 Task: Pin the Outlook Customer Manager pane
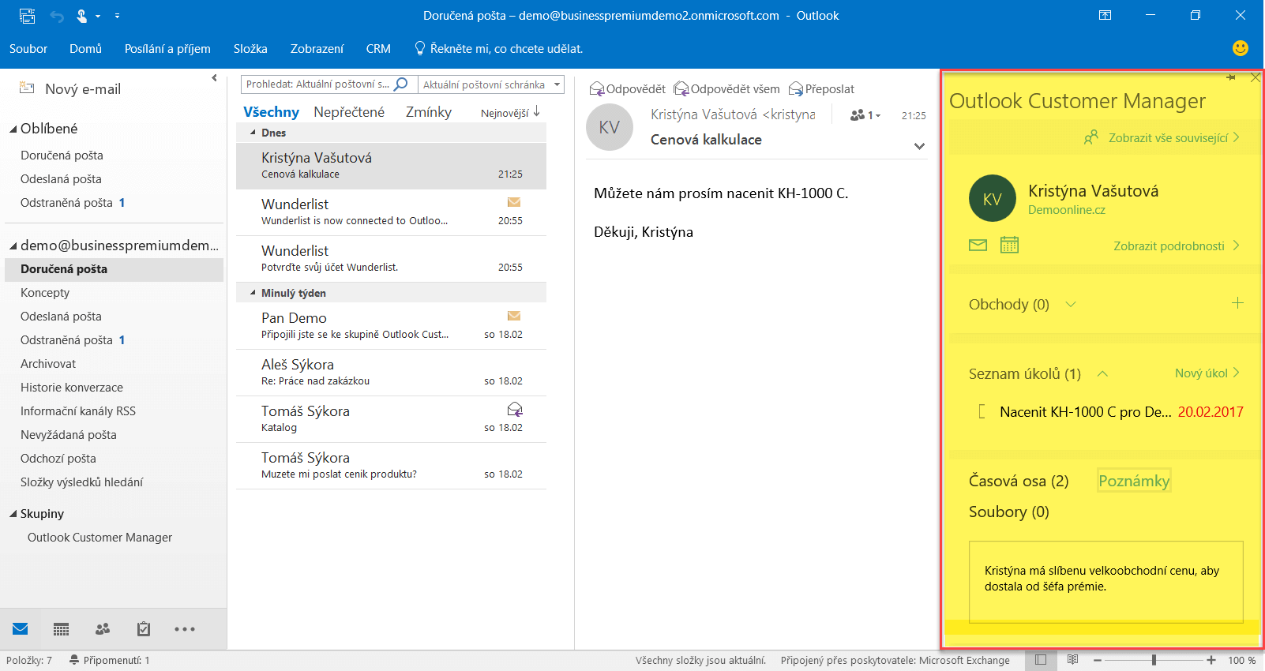point(1231,77)
